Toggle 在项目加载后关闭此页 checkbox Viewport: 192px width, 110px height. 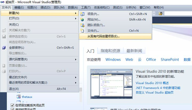click(x=12, y=105)
